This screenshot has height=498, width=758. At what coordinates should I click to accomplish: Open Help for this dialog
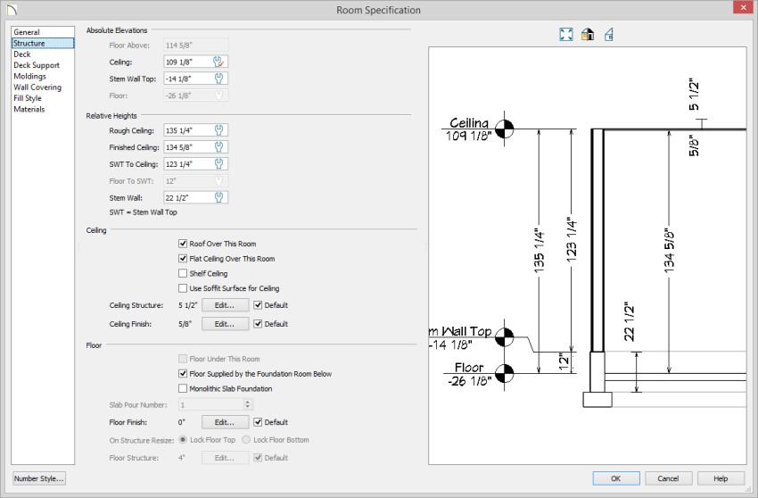click(x=721, y=478)
